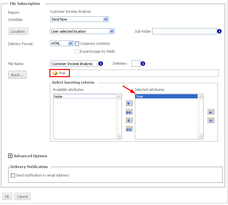Enable the Compress contents checkbox

click(77, 43)
